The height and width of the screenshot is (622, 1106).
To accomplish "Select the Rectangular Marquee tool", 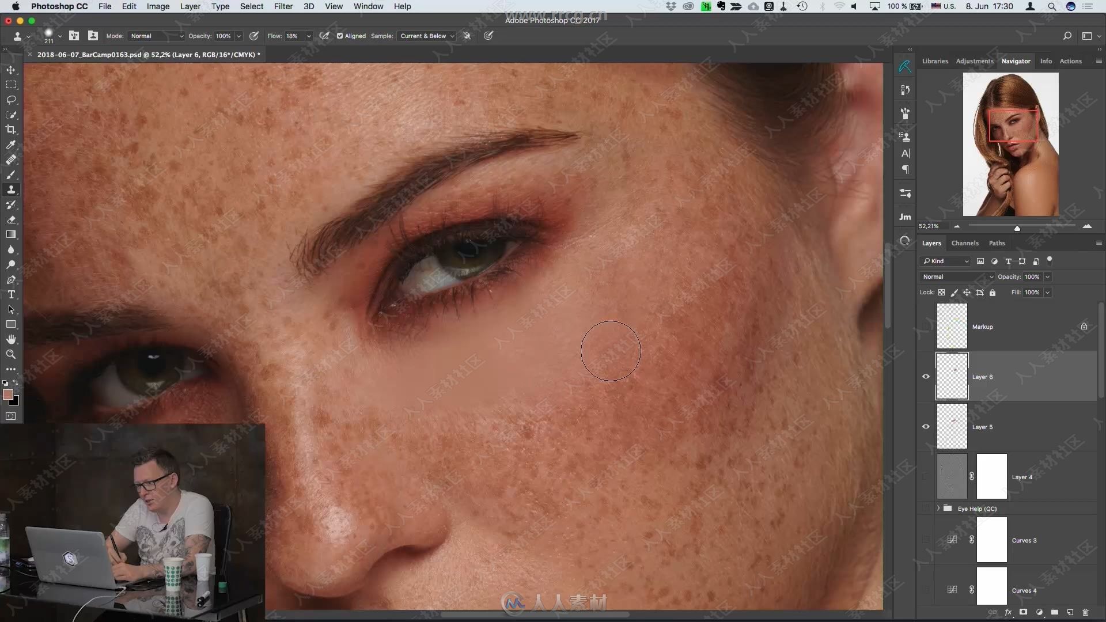I will tap(11, 85).
